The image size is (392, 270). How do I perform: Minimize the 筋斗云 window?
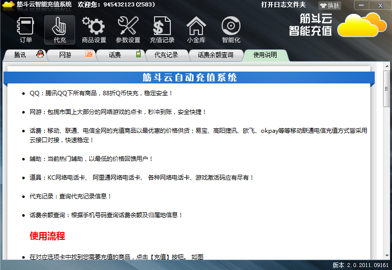click(x=362, y=5)
